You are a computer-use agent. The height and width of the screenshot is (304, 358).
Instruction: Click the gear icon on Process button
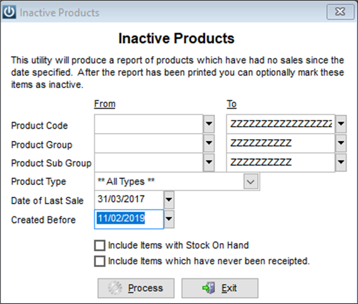point(115,288)
